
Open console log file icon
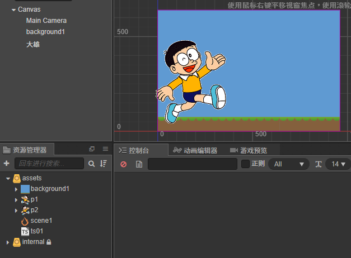click(139, 164)
